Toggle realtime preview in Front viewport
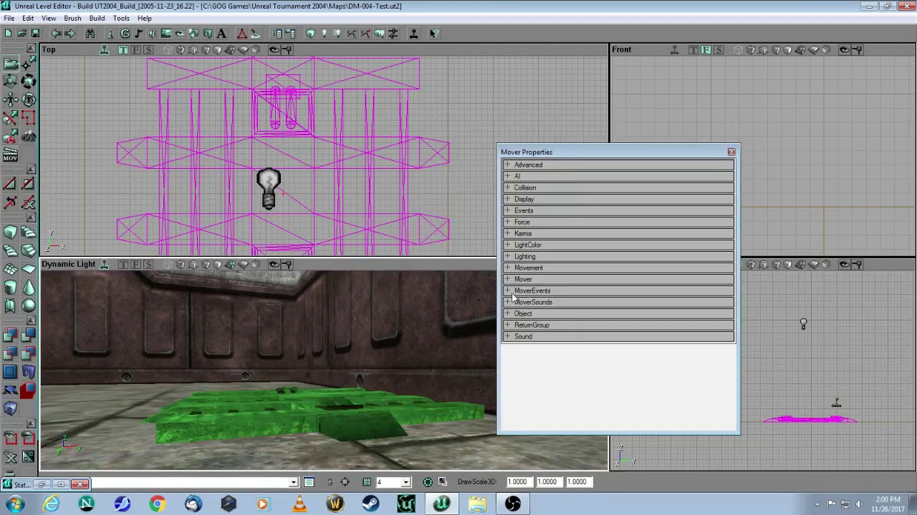 coord(674,49)
